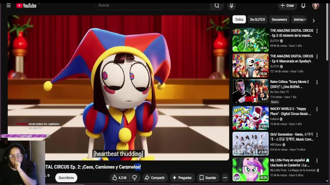Image resolution: width=330 pixels, height=185 pixels.
Task: Click the video title Caos, Camiones y Caramelos
Action: point(93,167)
